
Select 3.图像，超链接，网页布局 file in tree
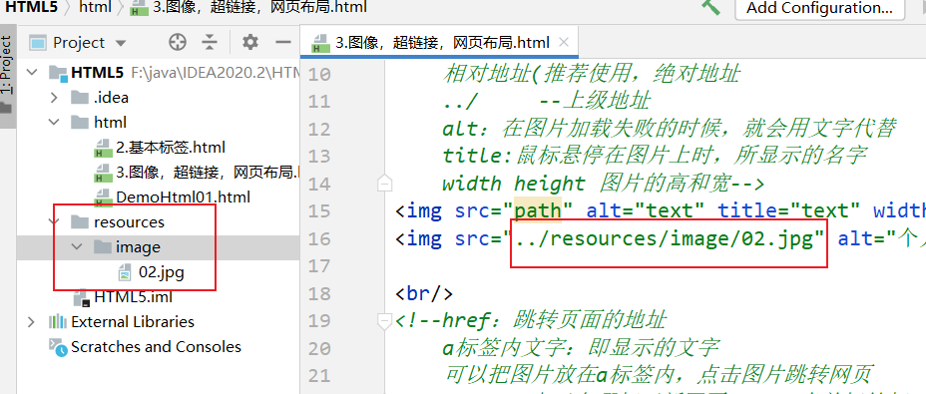(x=208, y=173)
